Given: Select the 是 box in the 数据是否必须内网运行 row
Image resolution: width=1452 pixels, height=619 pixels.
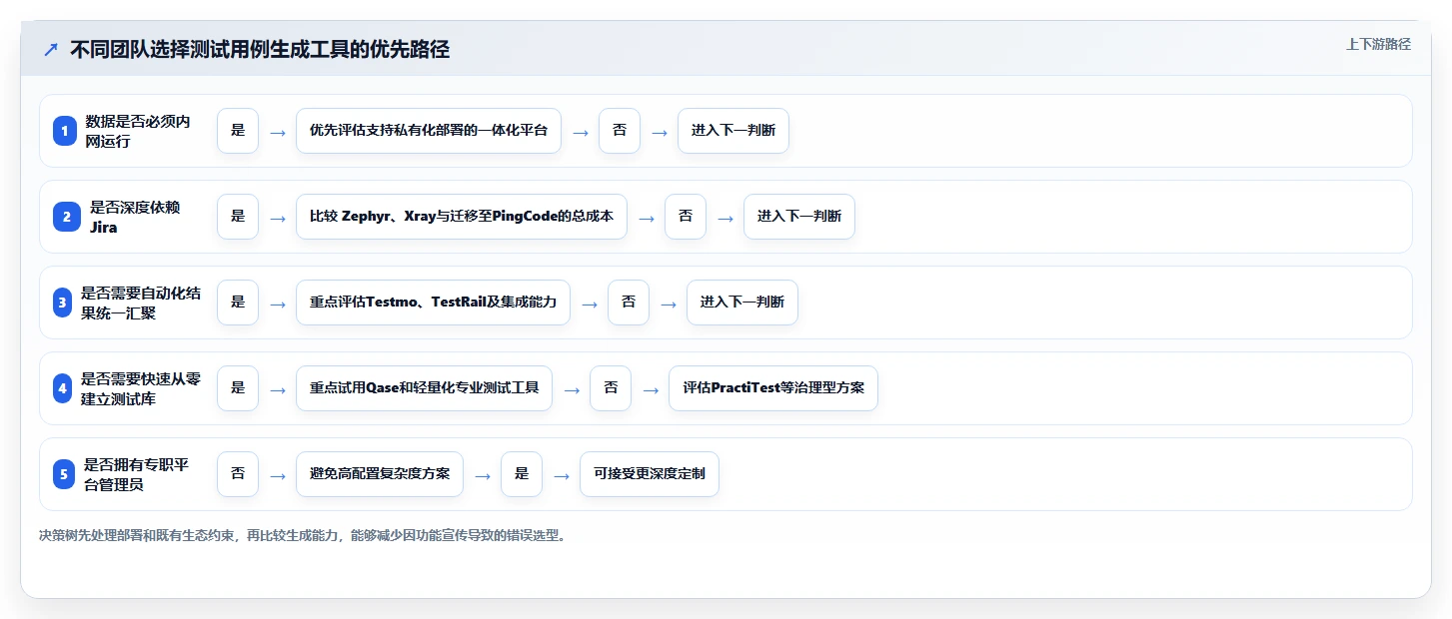Looking at the screenshot, I should pyautogui.click(x=238, y=131).
